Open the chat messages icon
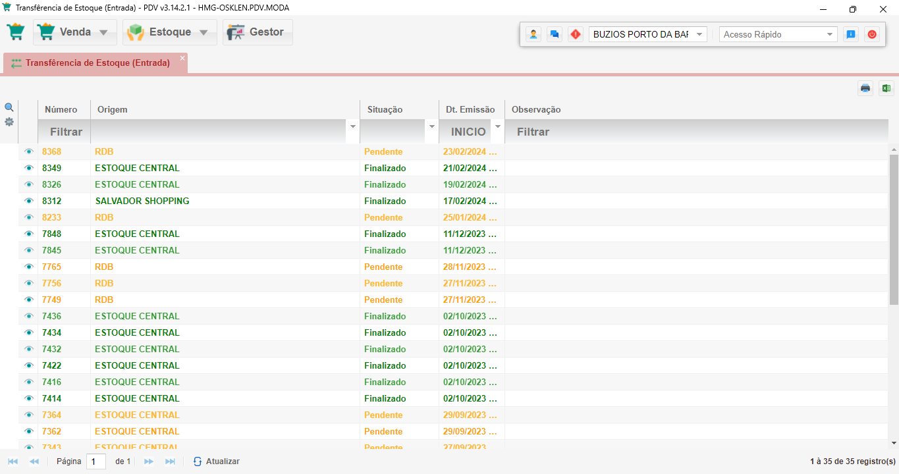Screen dimensions: 899x474 pyautogui.click(x=555, y=34)
